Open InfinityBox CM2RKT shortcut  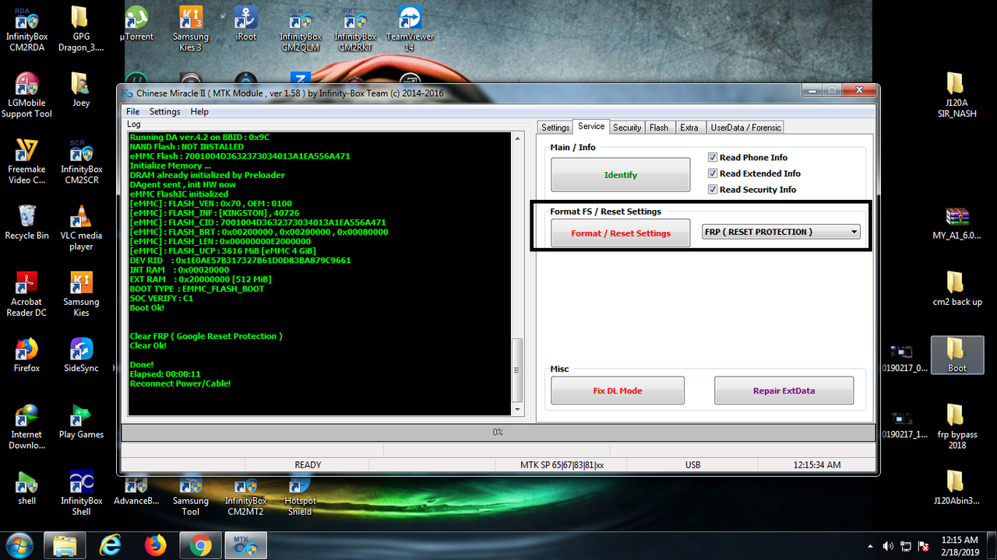355,28
